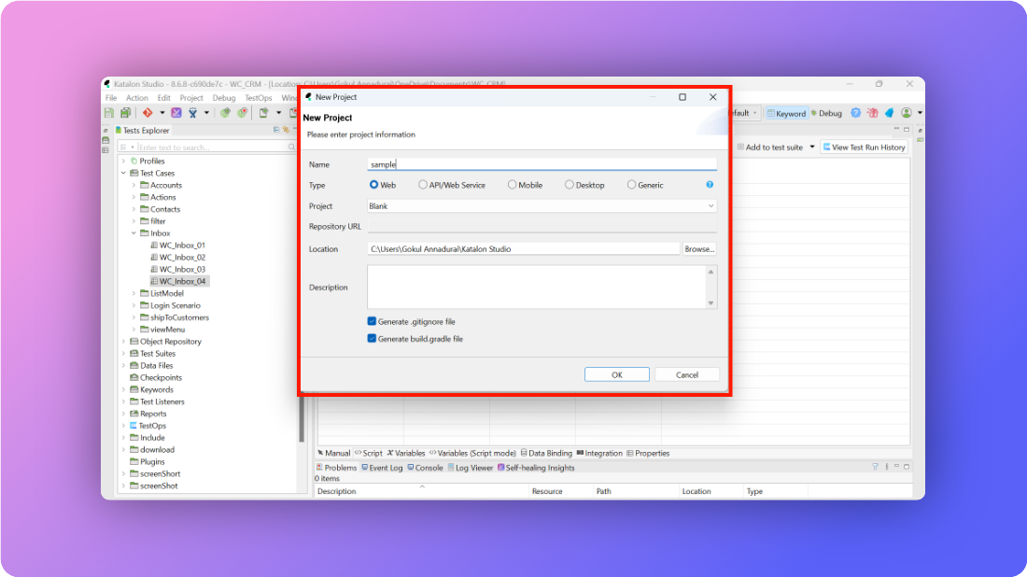Image resolution: width=1027 pixels, height=577 pixels.
Task: Open the notifications bell icon
Action: click(x=888, y=113)
